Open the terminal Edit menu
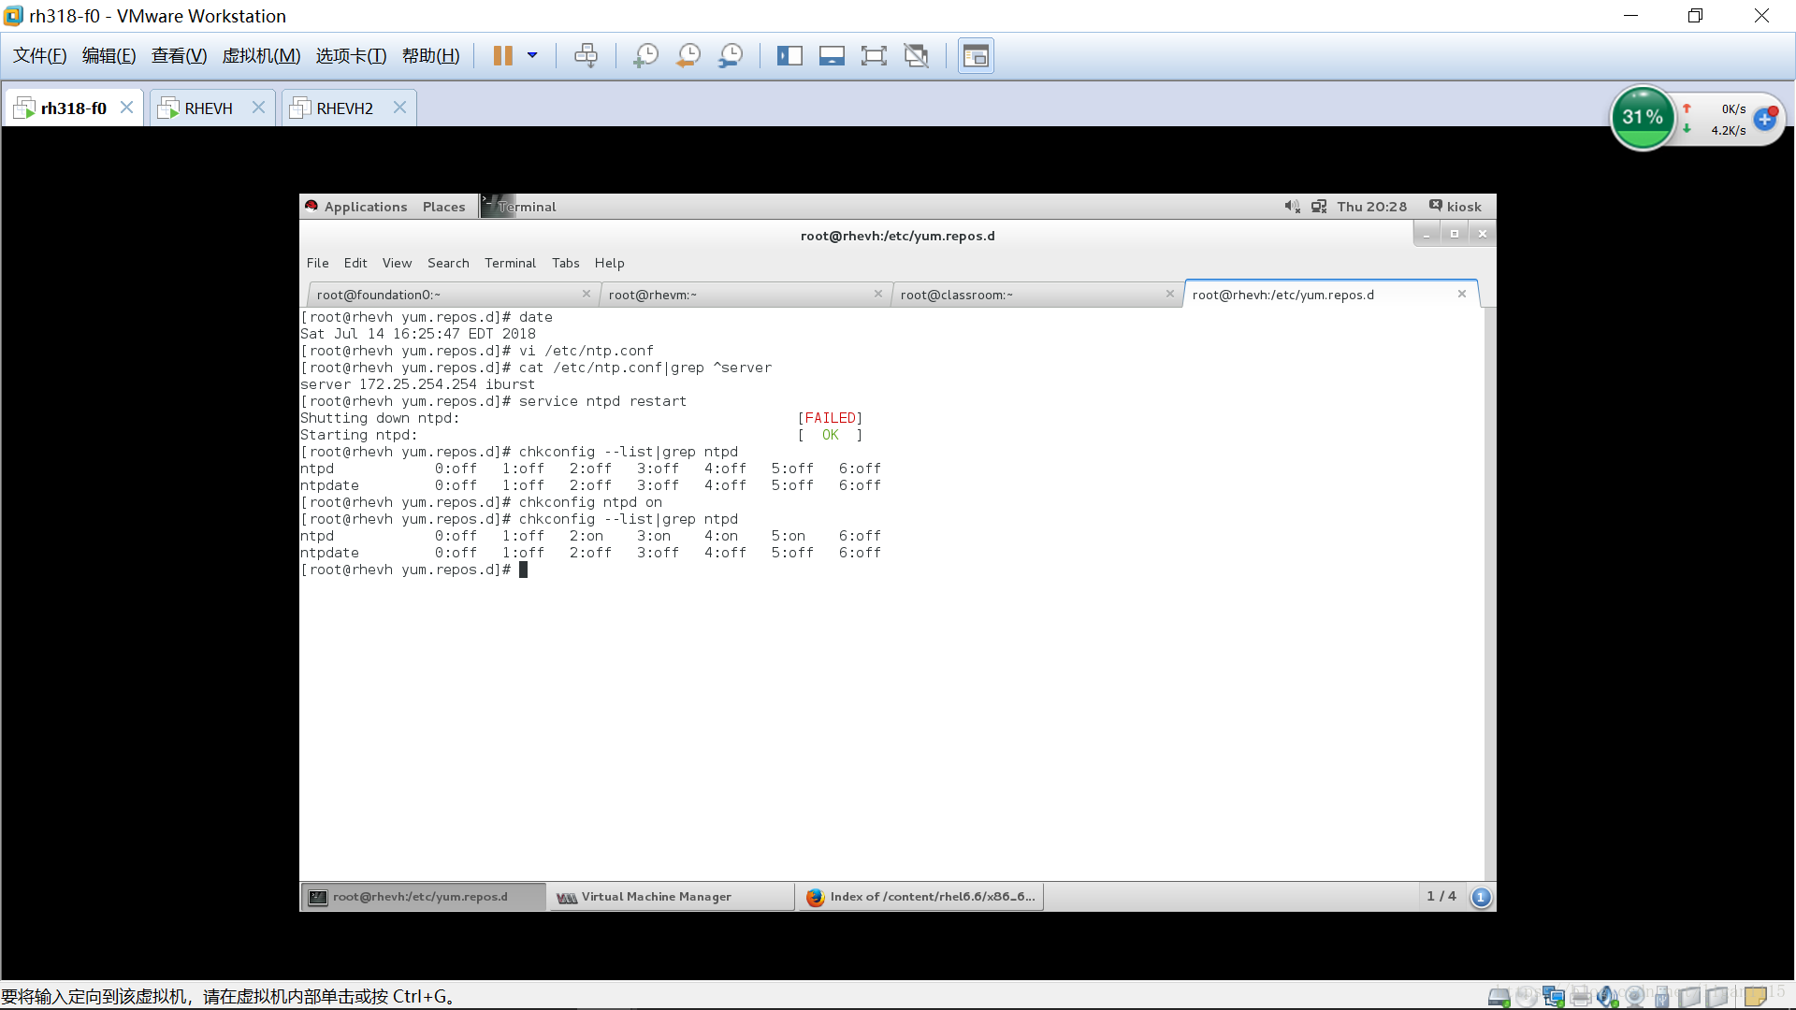 click(355, 263)
